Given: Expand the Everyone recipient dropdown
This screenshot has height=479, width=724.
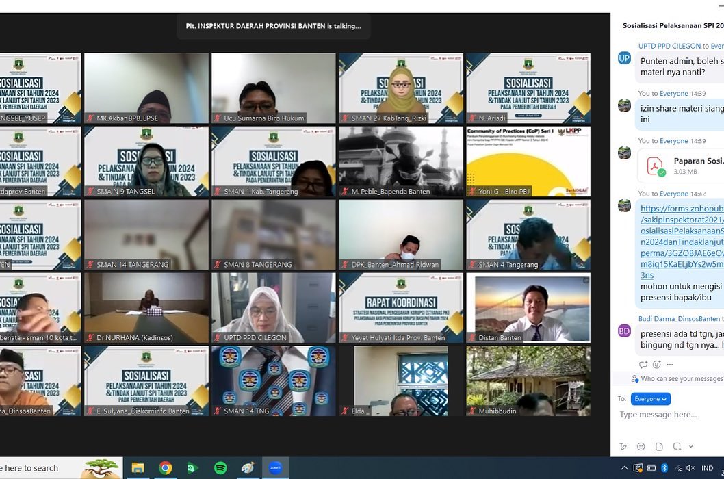Looking at the screenshot, I should click(x=650, y=398).
